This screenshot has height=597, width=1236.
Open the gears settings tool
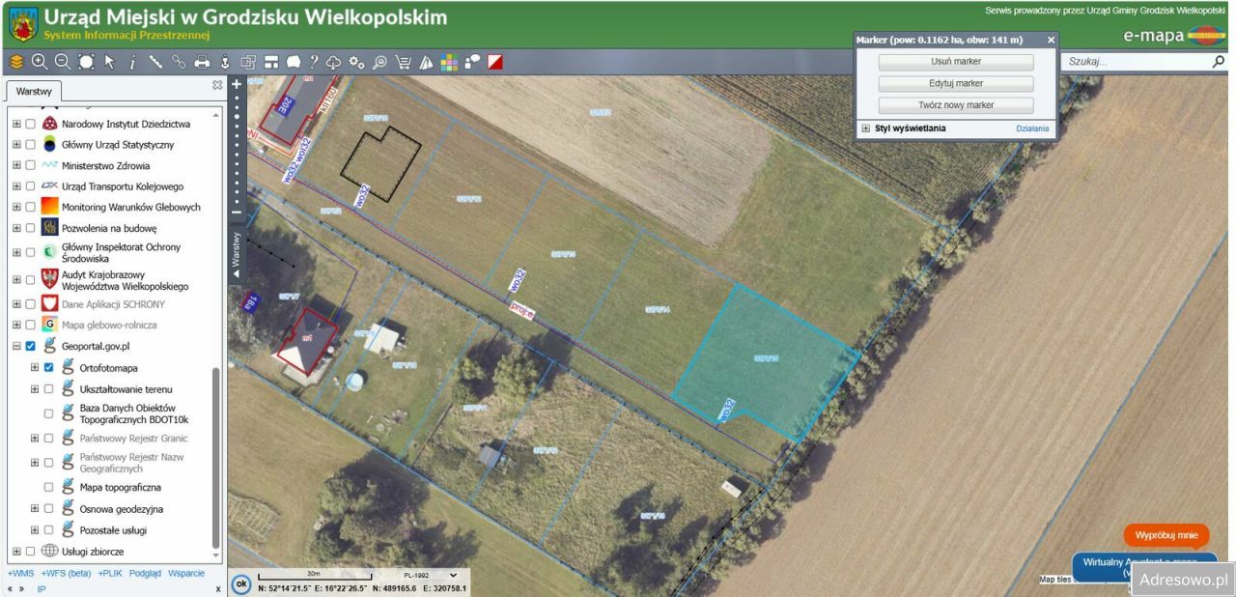click(x=356, y=62)
